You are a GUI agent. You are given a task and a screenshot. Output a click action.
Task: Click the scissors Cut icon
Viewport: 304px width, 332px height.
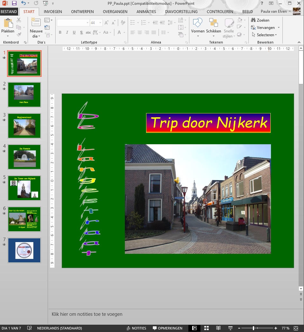[19, 20]
